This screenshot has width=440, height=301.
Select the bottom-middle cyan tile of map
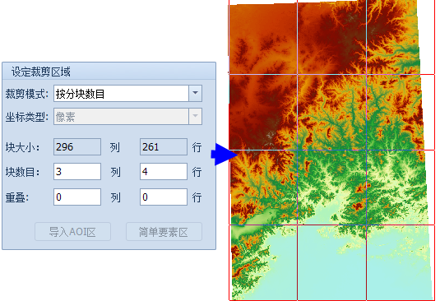coord(332,262)
